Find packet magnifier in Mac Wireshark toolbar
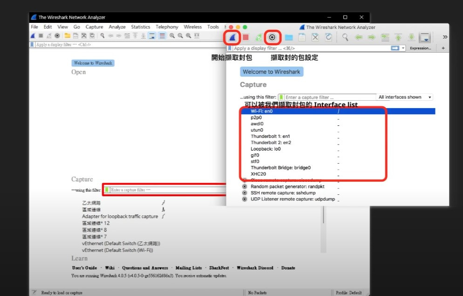Viewport: 463px width, 296px height. [345, 37]
